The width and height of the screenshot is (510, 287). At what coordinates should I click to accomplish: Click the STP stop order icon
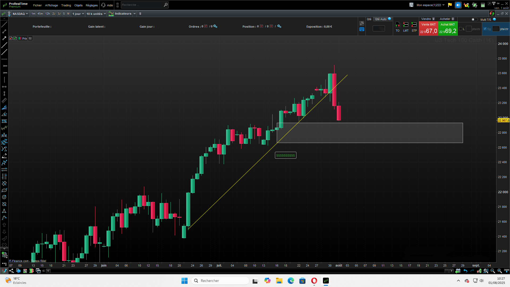point(414,25)
